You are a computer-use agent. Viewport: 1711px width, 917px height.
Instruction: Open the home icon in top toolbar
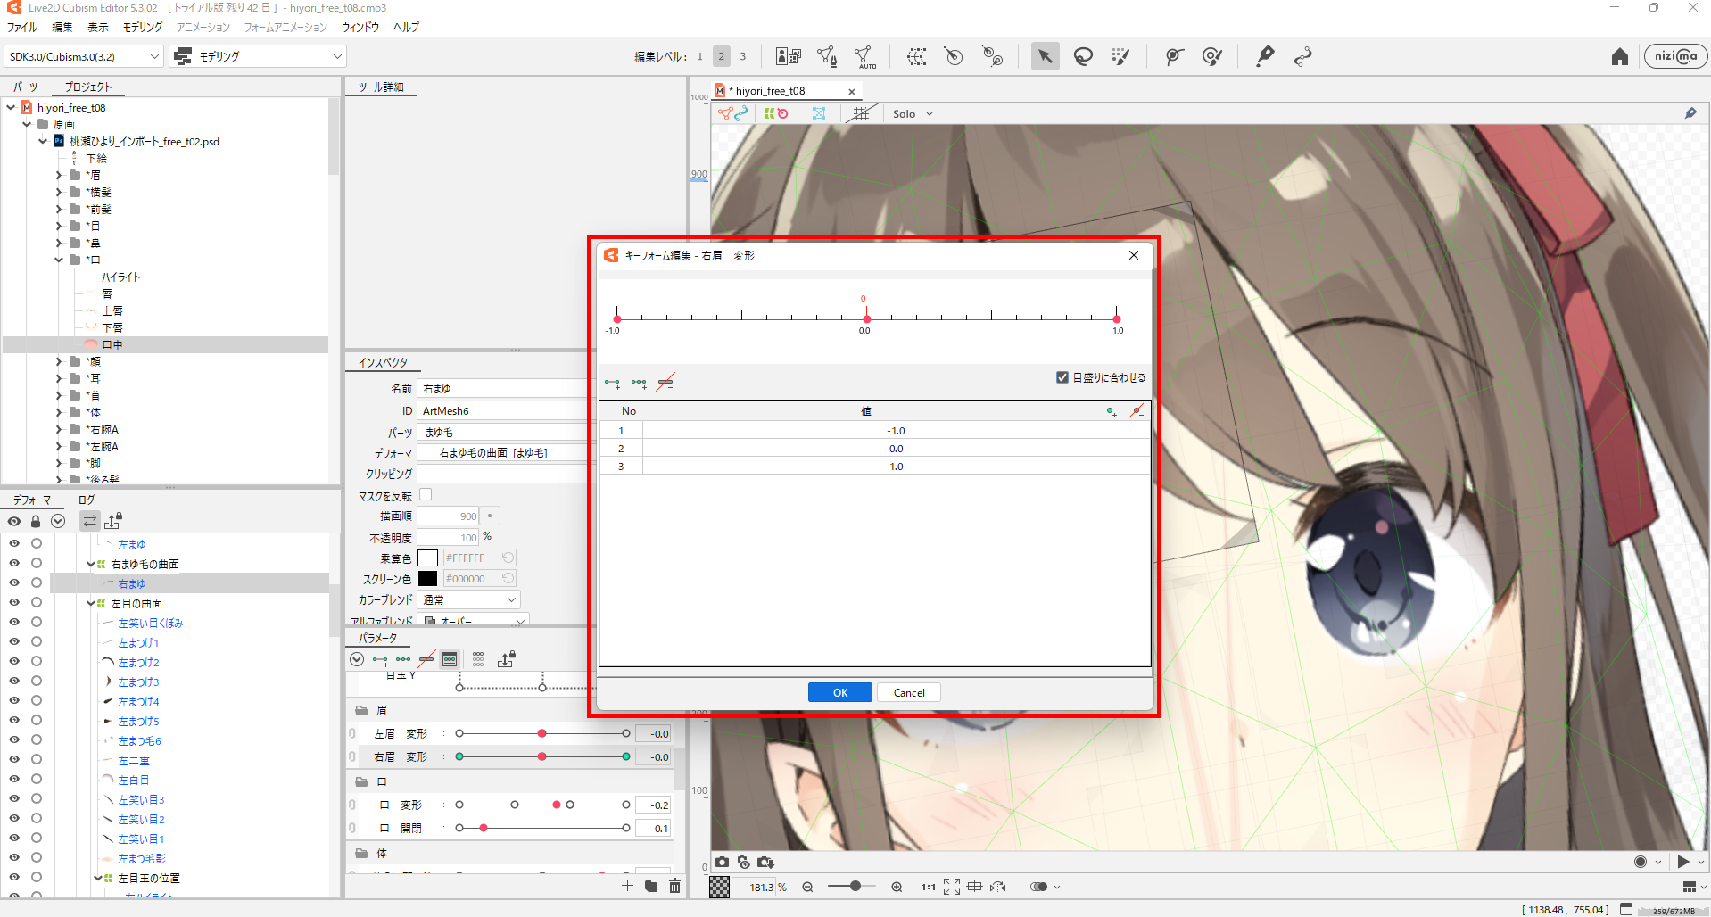point(1620,56)
